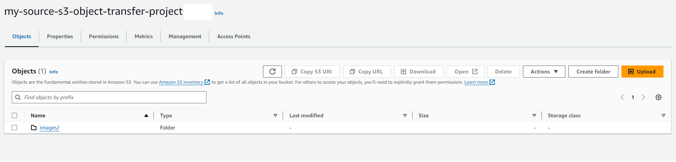The height and width of the screenshot is (162, 676).
Task: Switch to the Objects tab
Action: pyautogui.click(x=22, y=36)
